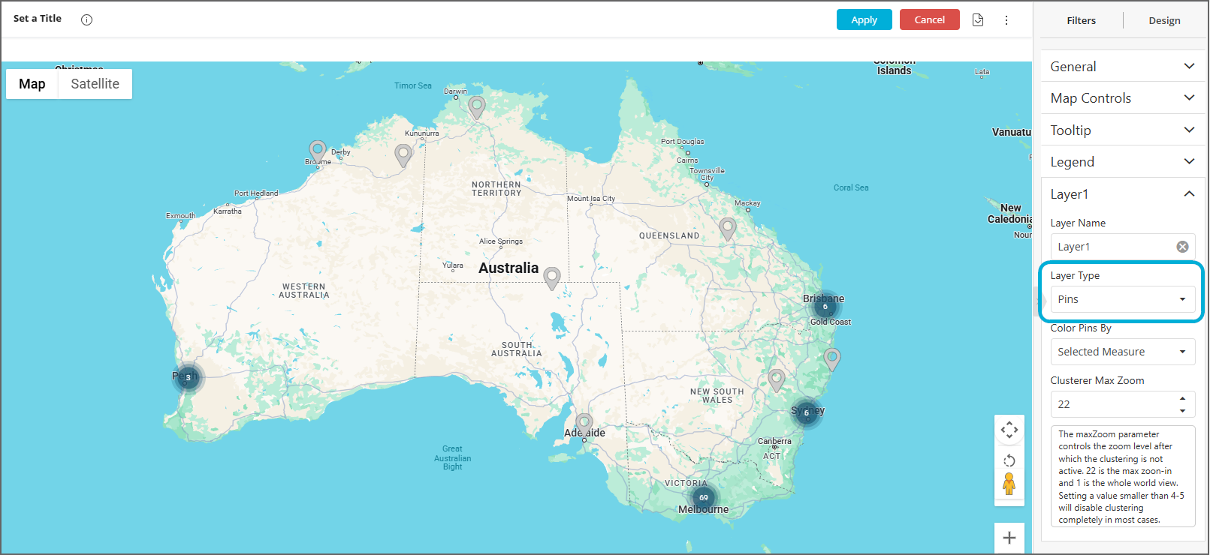Click the Cancel button
1210x555 pixels.
(x=929, y=20)
